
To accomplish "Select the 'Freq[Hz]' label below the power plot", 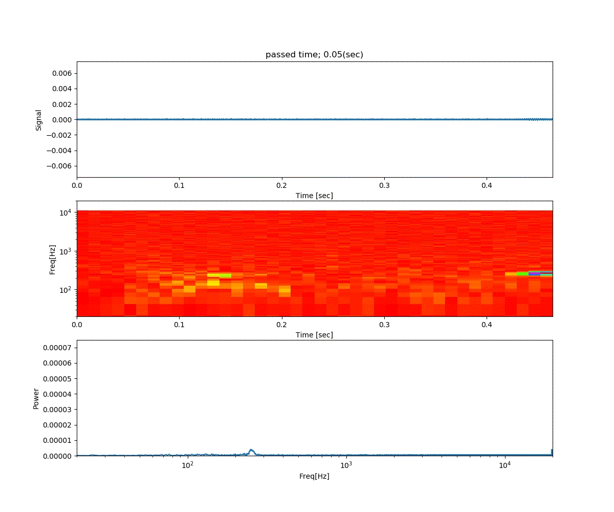I will point(314,476).
